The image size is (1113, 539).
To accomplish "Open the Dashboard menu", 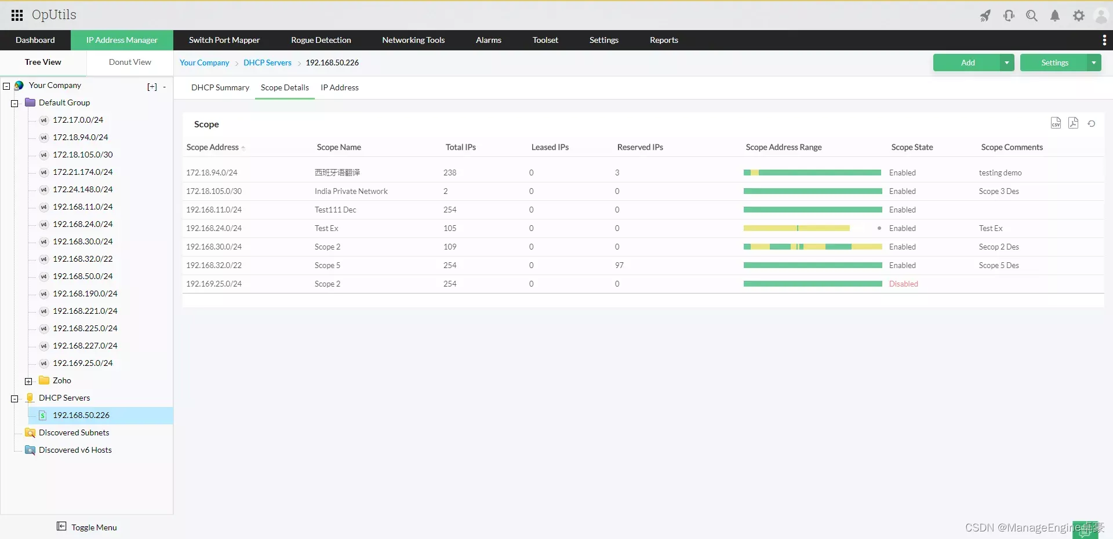I will pyautogui.click(x=35, y=40).
